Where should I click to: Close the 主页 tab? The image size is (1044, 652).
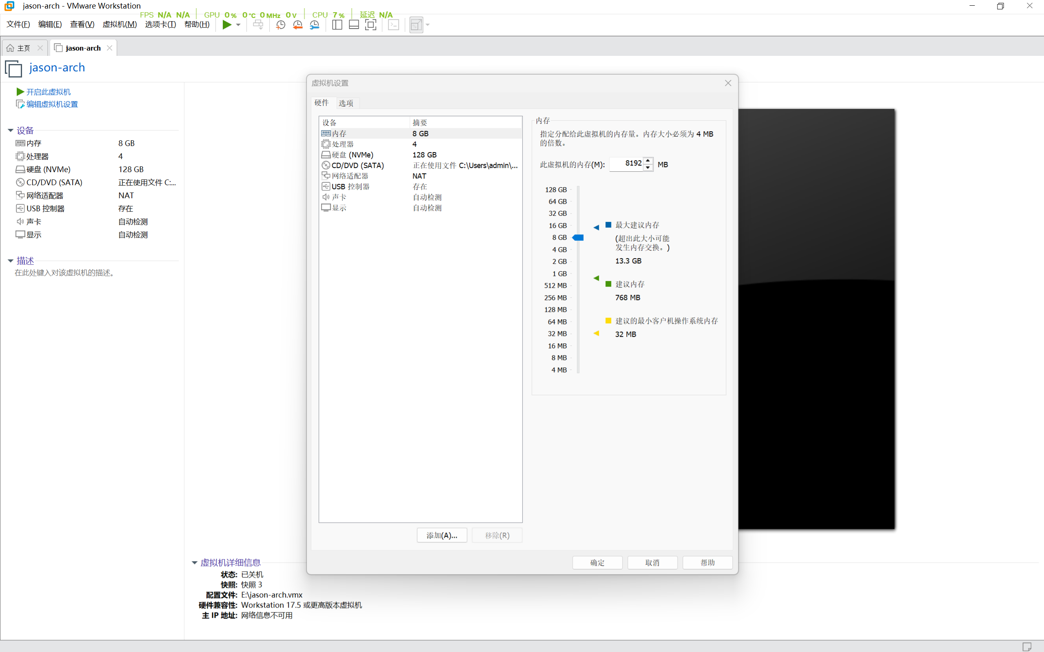pyautogui.click(x=40, y=48)
